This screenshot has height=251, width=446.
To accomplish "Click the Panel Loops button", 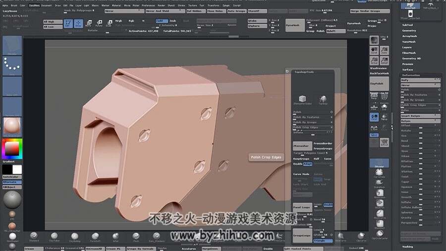I will (x=302, y=207).
